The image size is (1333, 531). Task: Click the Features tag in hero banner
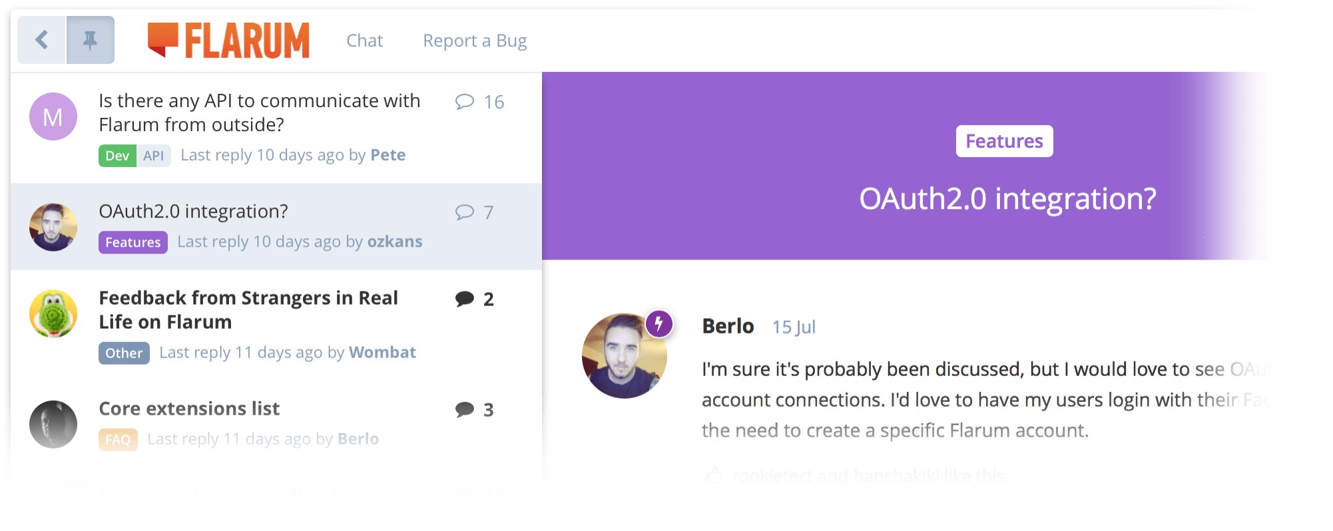point(1004,141)
